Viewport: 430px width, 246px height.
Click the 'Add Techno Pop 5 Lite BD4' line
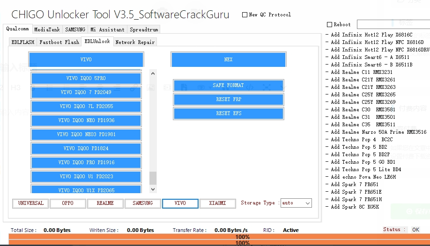tap(363, 170)
